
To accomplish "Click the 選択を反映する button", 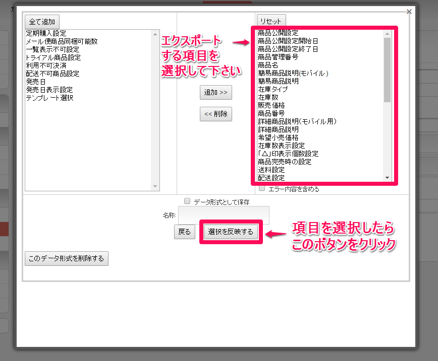I will (231, 232).
